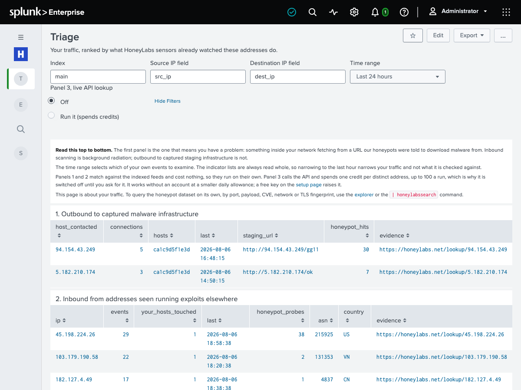
Task: Check the green health status icon
Action: tap(292, 12)
